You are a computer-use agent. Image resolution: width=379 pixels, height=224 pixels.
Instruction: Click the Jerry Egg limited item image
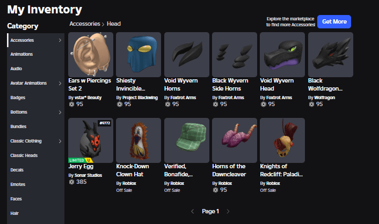coord(91,140)
